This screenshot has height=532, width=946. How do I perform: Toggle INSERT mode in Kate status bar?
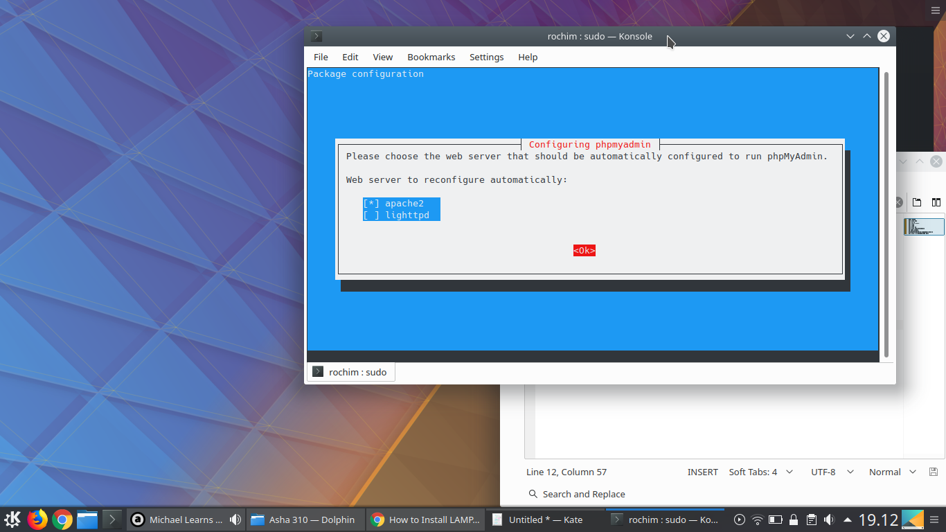pos(702,472)
